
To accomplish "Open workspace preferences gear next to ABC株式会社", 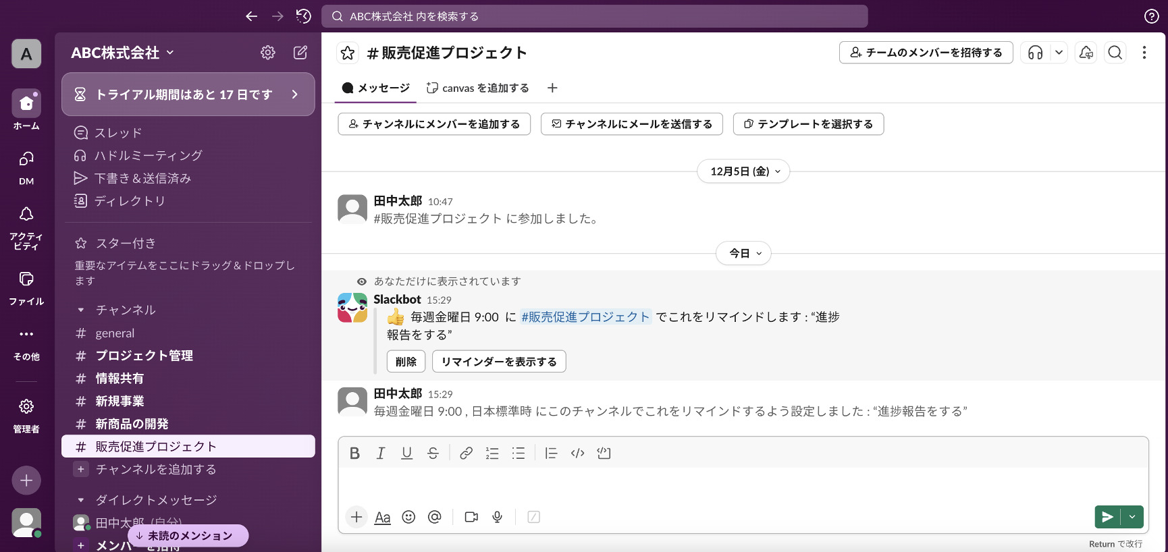I will click(268, 53).
